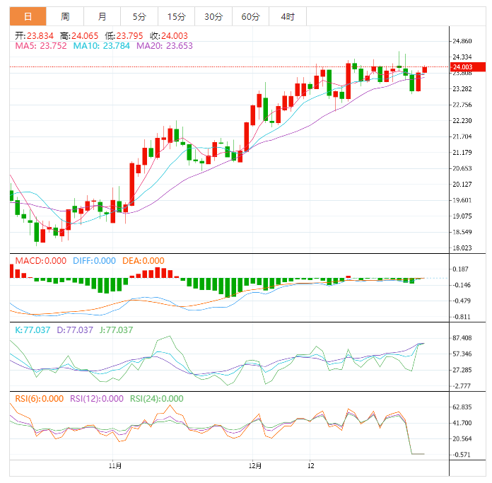Switch to the 60分 chart tab
This screenshot has width=492, height=483.
(x=250, y=16)
